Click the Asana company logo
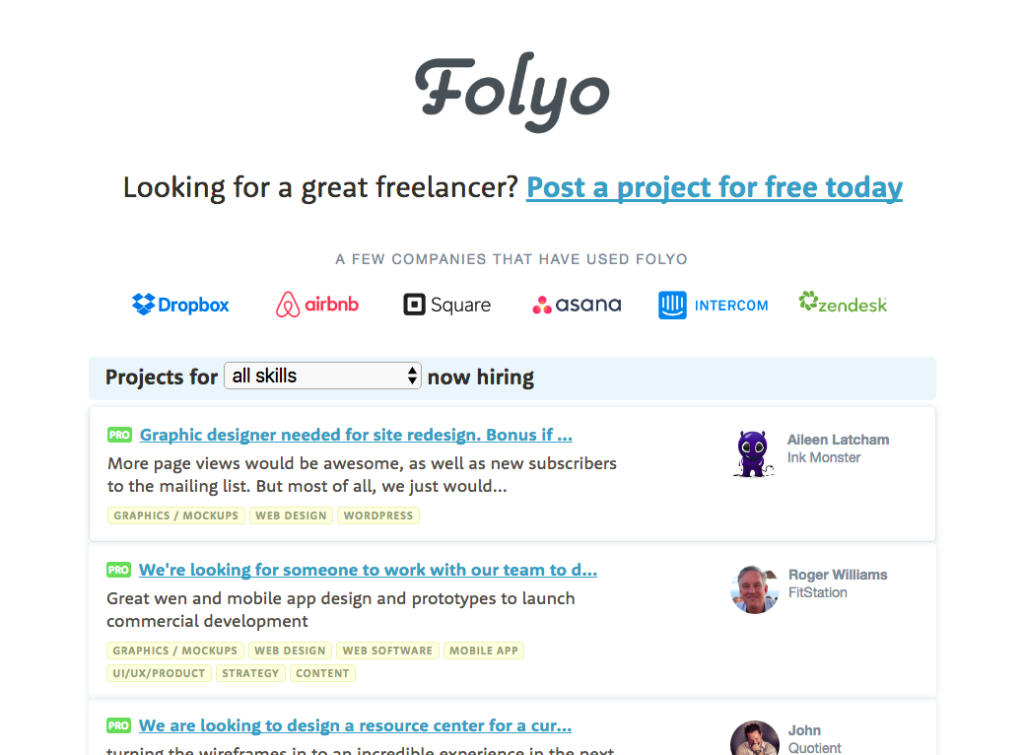 coord(577,305)
